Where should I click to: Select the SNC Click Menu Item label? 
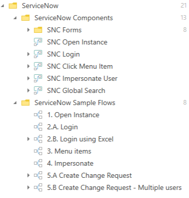[x=80, y=66]
